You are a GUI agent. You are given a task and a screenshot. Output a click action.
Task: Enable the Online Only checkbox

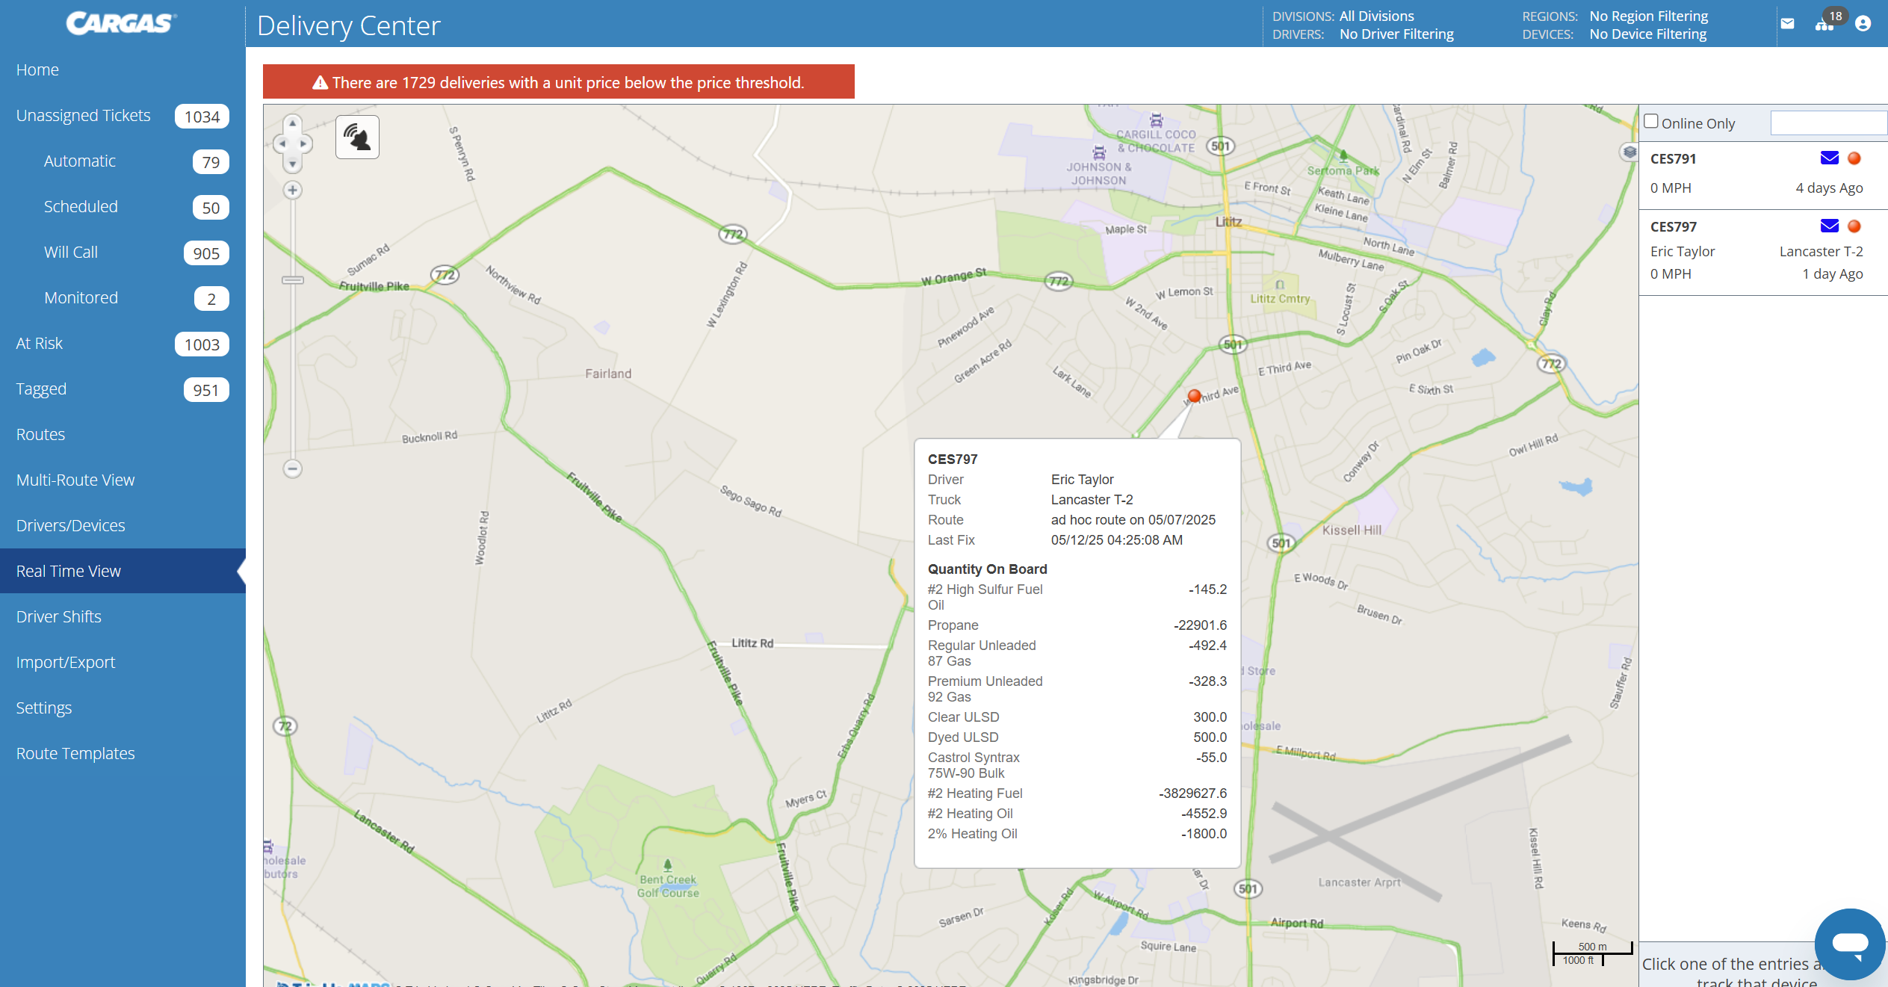tap(1651, 122)
